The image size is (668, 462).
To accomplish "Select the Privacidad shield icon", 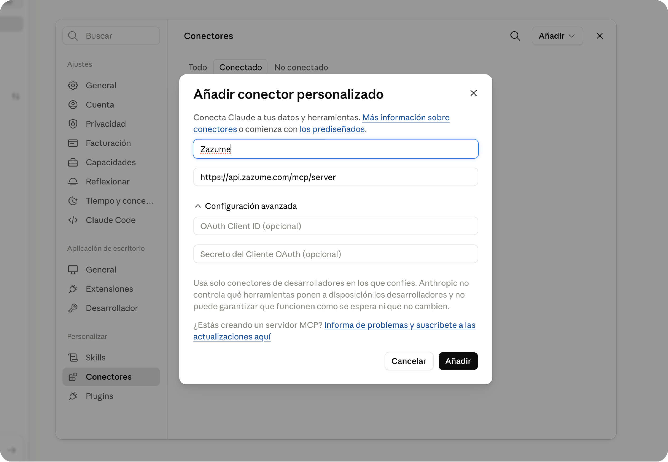I will pyautogui.click(x=73, y=124).
